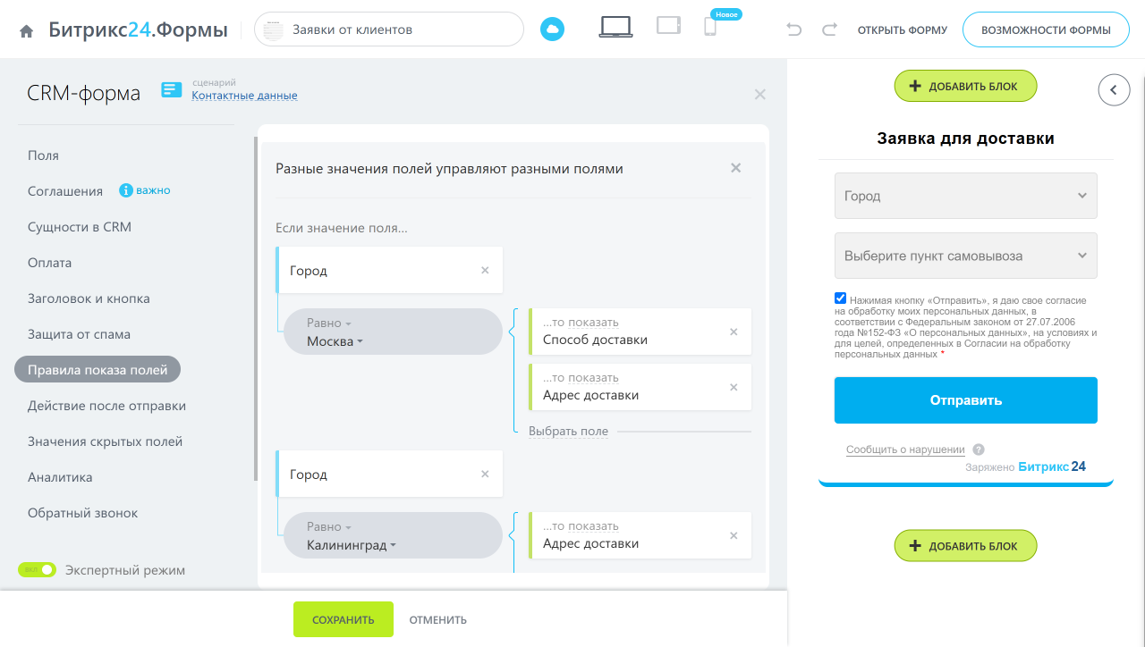Open the Действие после отправки section

click(106, 406)
